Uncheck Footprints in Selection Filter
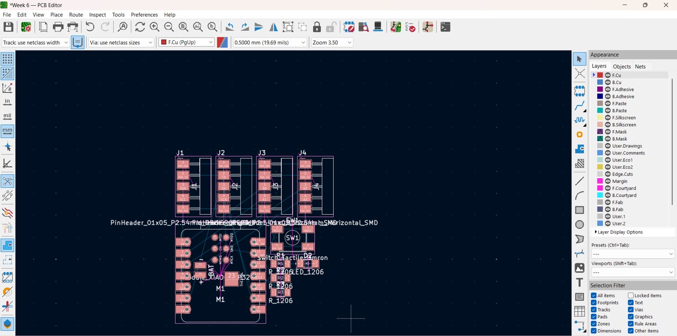 594,303
